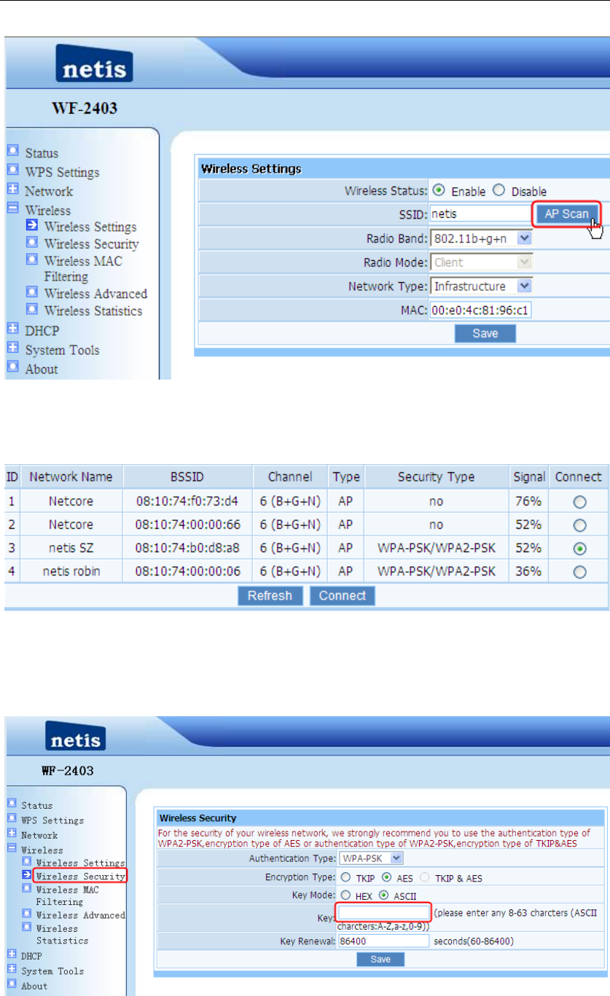Image resolution: width=610 pixels, height=996 pixels.
Task: Expand Network plus icon on the Wireless Security page
Action: coord(12,834)
